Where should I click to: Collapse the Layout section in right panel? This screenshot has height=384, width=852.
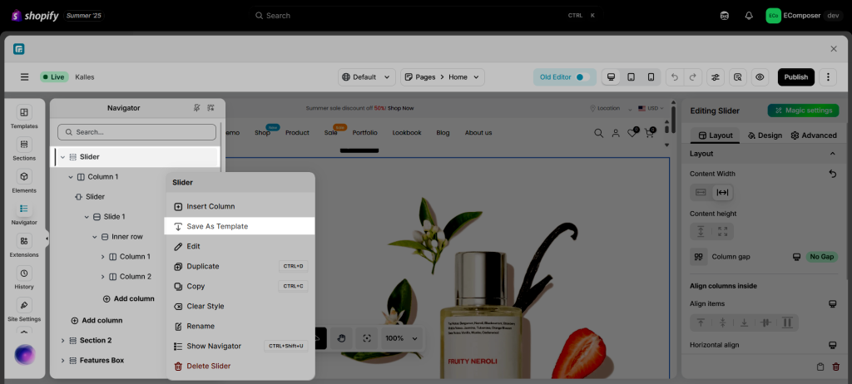click(x=832, y=154)
